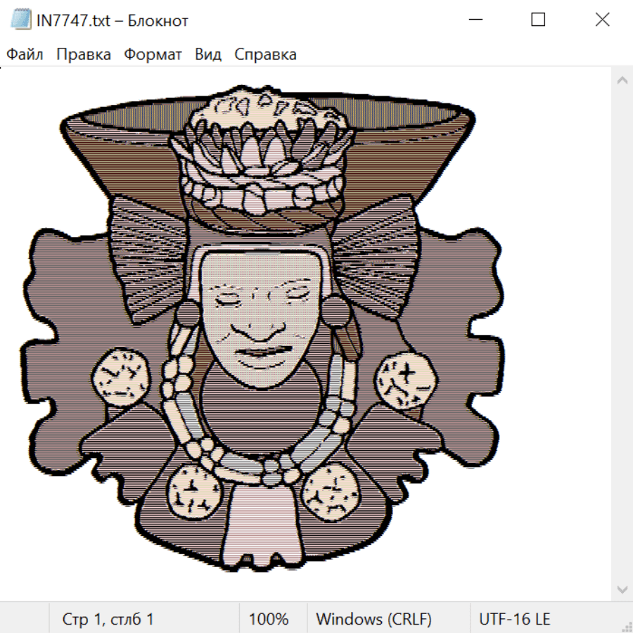Image resolution: width=633 pixels, height=633 pixels.
Task: Open the Справка help menu
Action: (265, 54)
